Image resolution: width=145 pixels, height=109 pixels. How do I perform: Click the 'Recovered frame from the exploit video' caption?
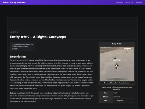click(117, 83)
